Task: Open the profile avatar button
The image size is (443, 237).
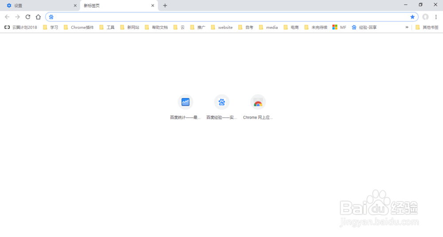Action: tap(425, 17)
